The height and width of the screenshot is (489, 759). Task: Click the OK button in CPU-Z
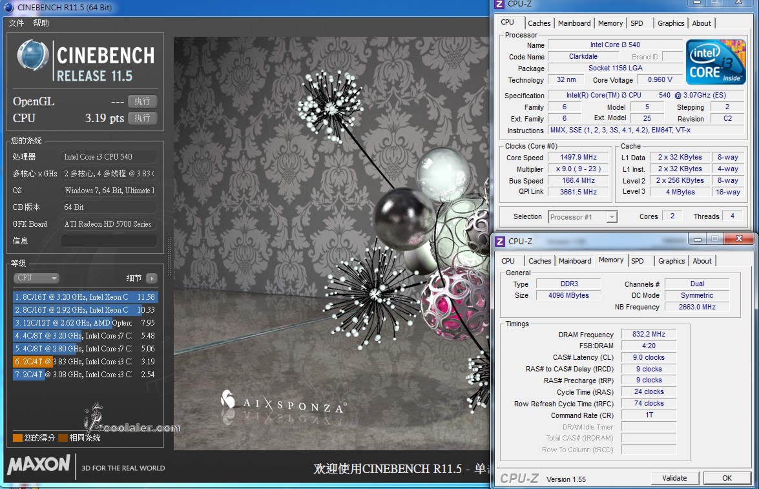click(727, 478)
